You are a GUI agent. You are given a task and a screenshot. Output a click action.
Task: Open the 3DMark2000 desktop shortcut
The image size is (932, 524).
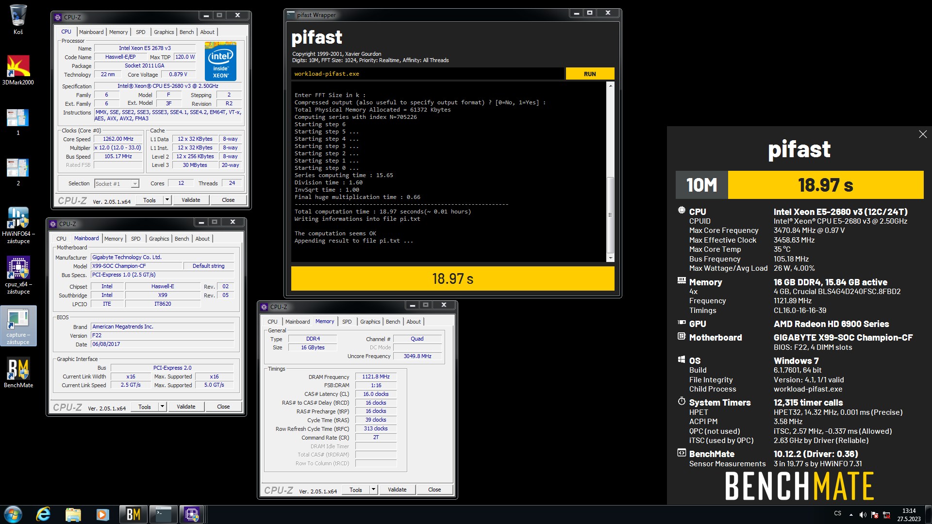pos(18,70)
